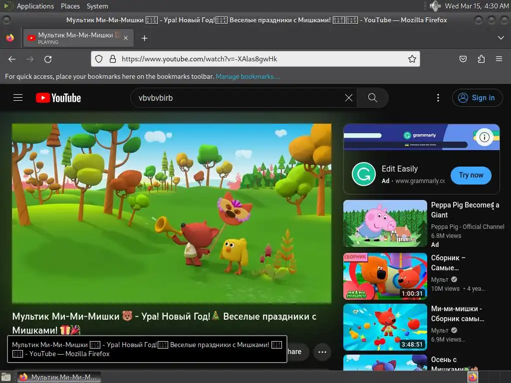Click the Мульт channel name under Сборник
The image size is (511, 383).
[x=440, y=279]
